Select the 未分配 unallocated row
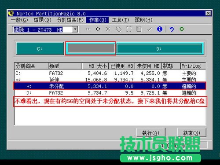 (x=110, y=86)
